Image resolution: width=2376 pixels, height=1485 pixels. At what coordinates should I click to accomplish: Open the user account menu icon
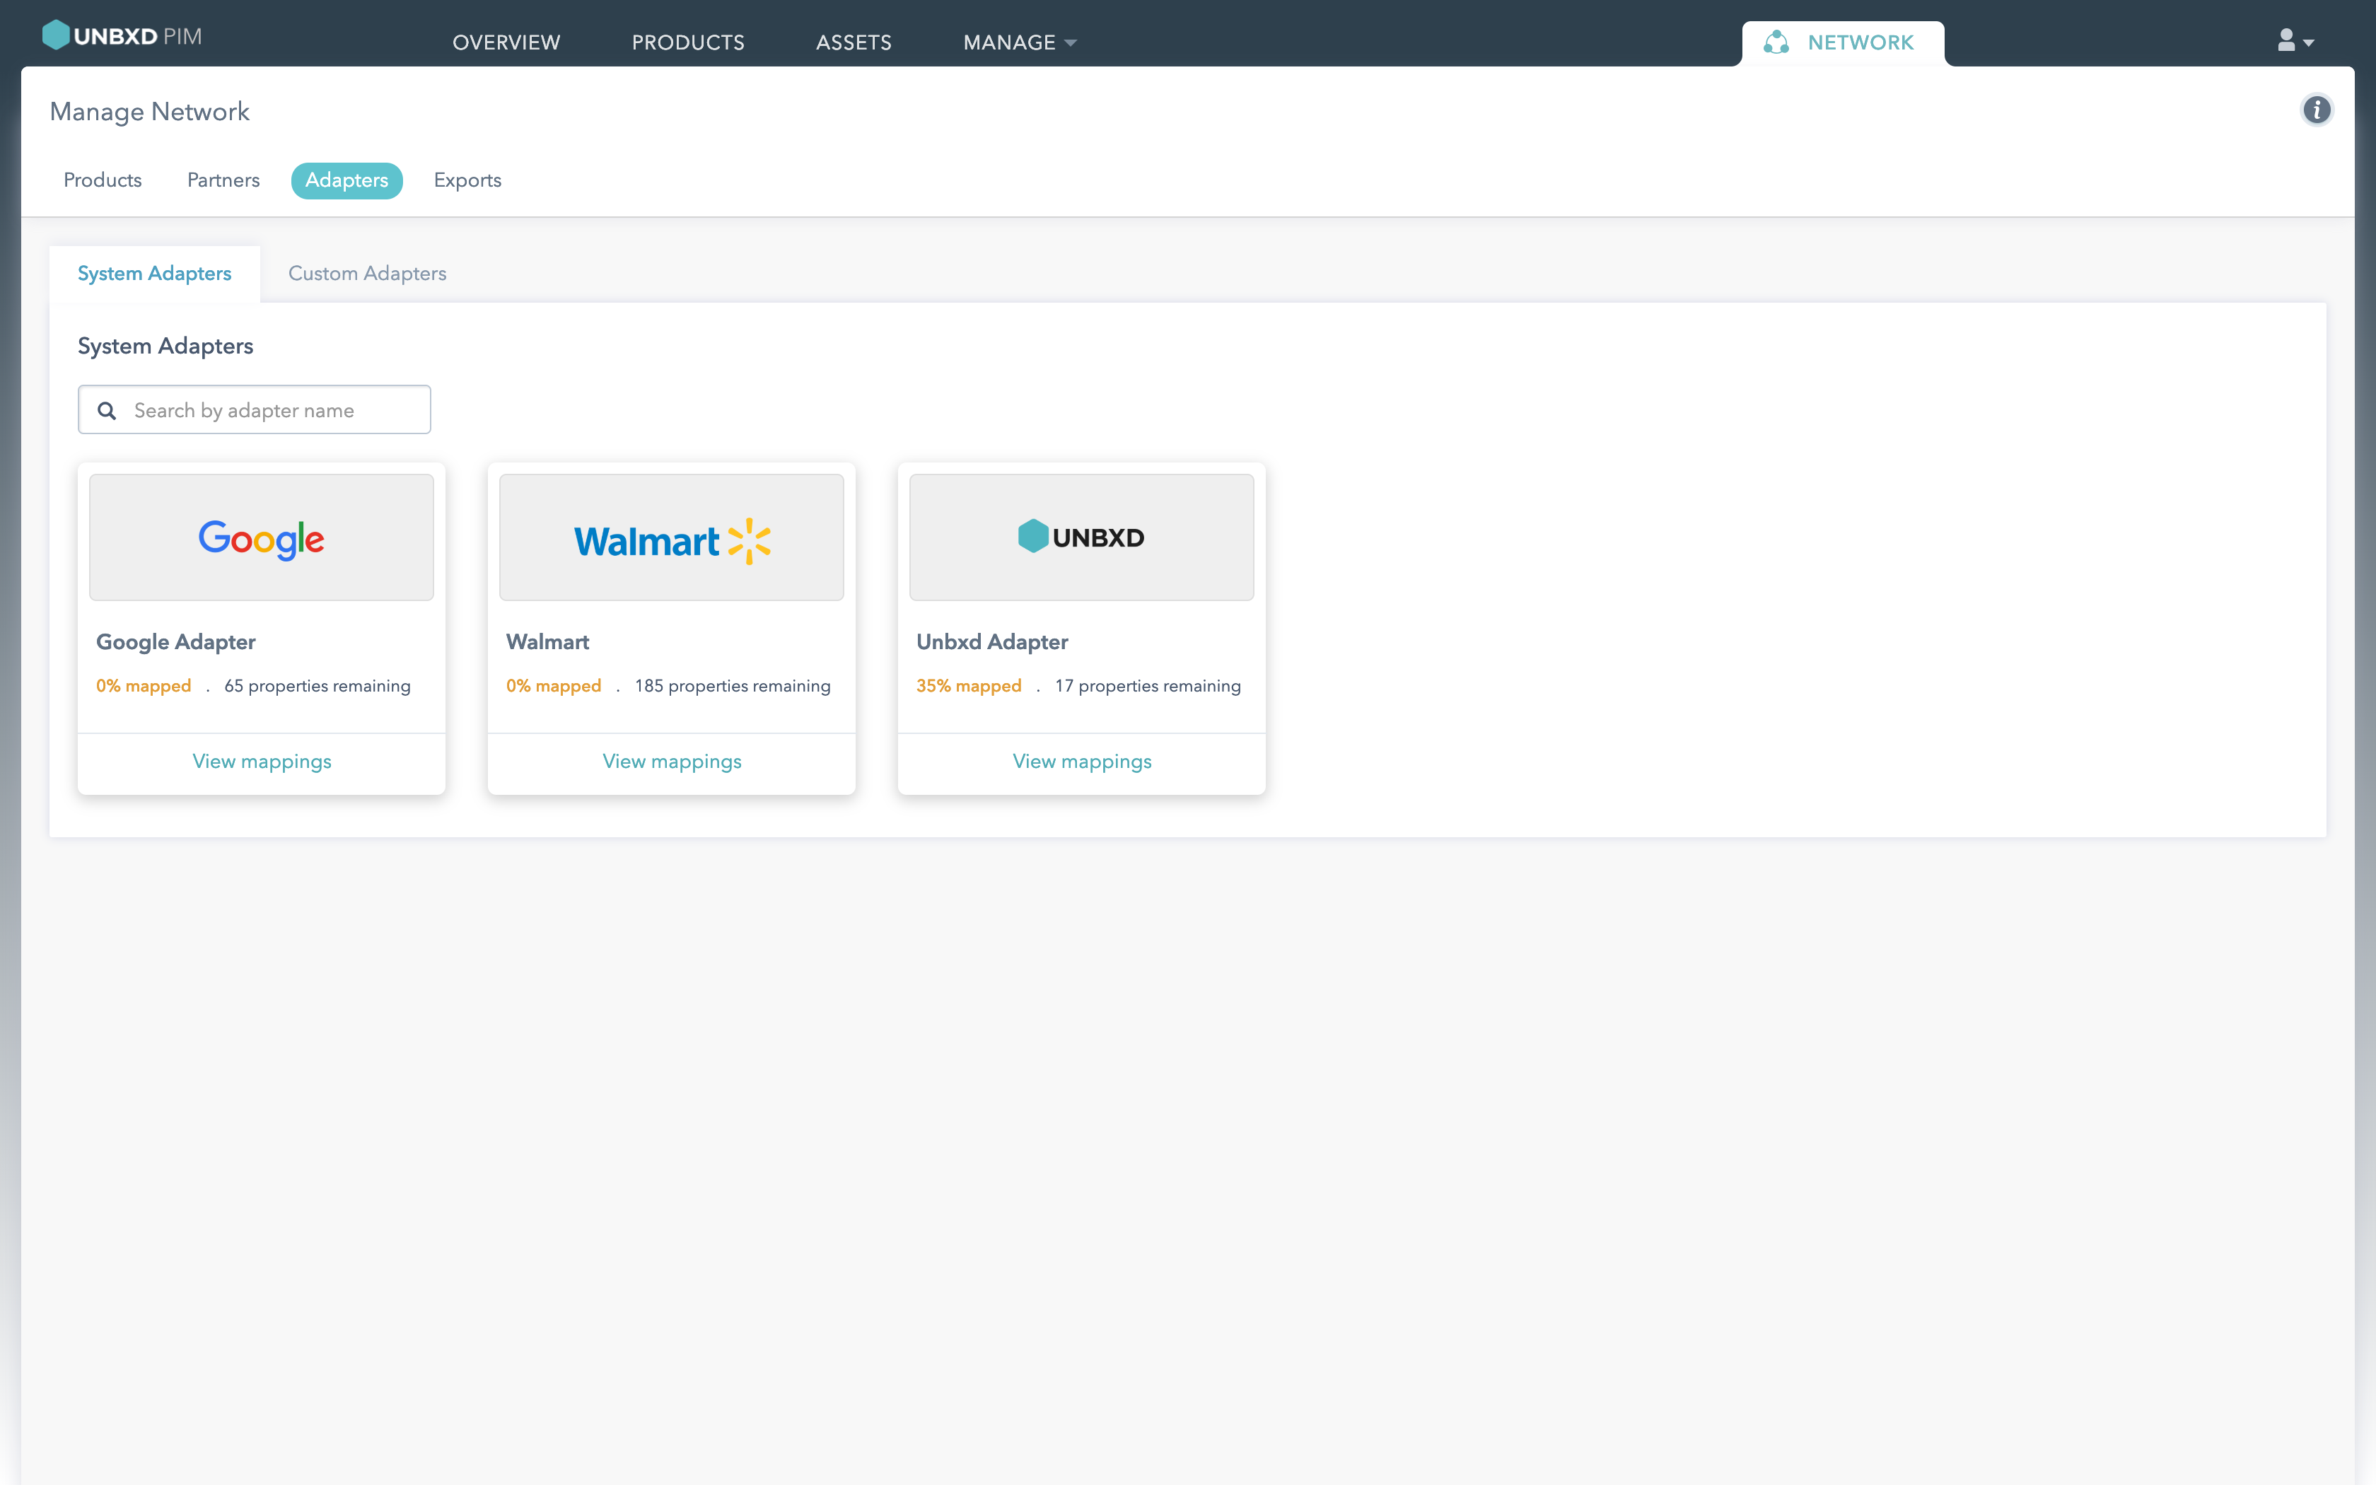(x=2295, y=41)
